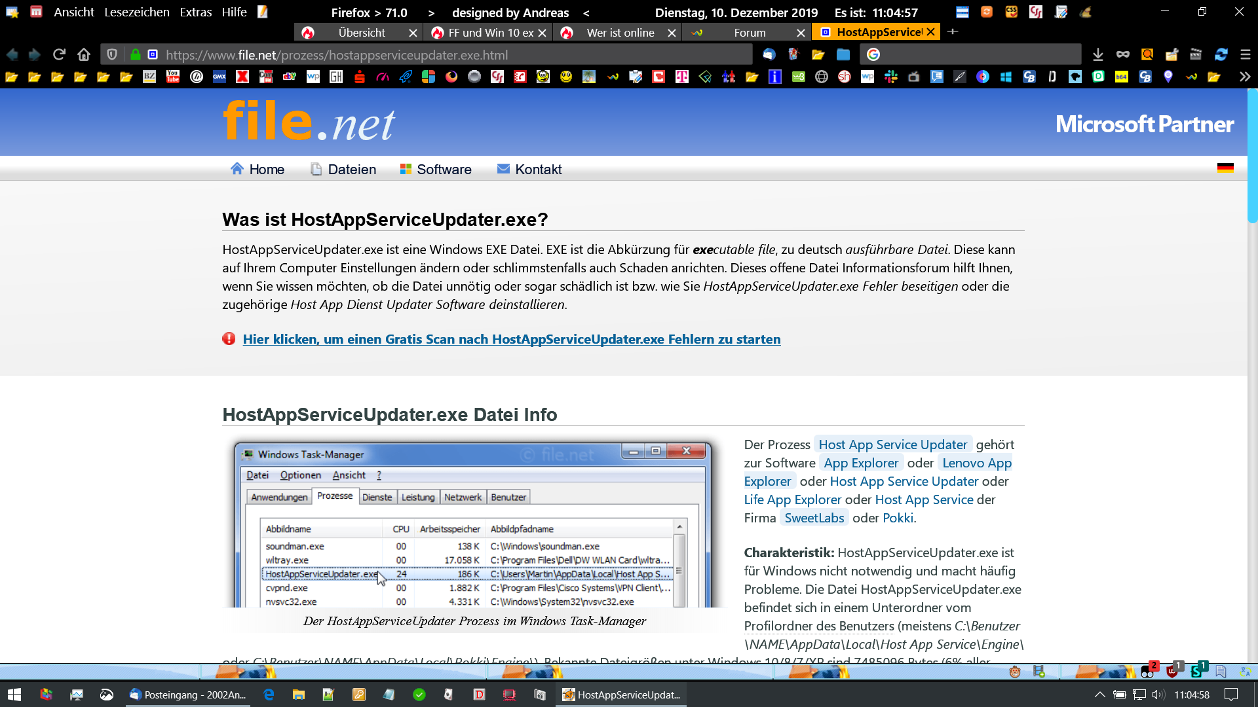This screenshot has width=1258, height=707.
Task: Click the GMX bookmark icon
Action: [219, 77]
